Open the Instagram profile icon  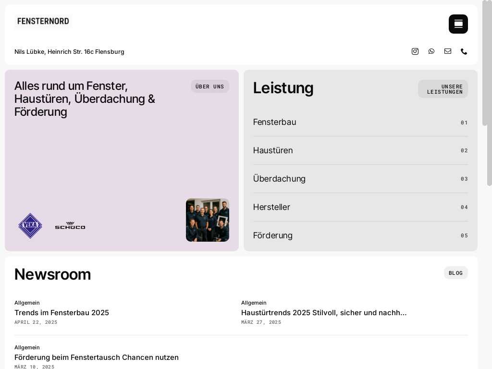(415, 51)
